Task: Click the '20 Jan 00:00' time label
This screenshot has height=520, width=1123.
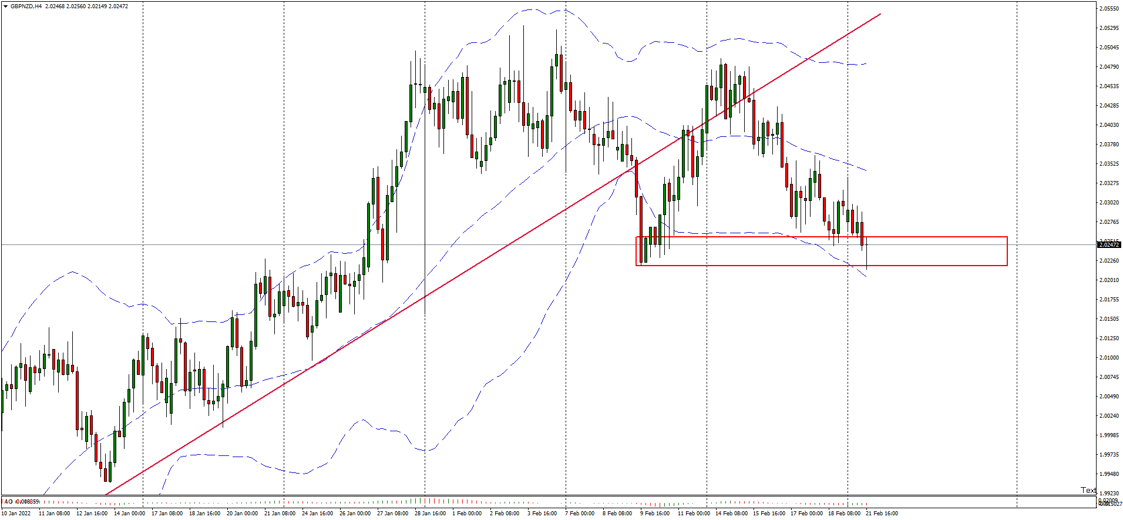Action: point(242,514)
